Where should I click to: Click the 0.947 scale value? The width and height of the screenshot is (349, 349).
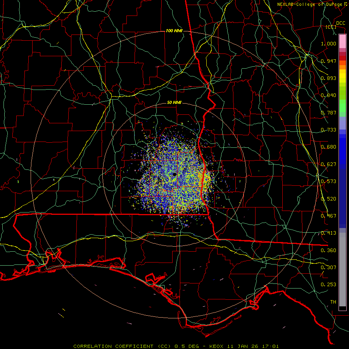pyautogui.click(x=328, y=61)
